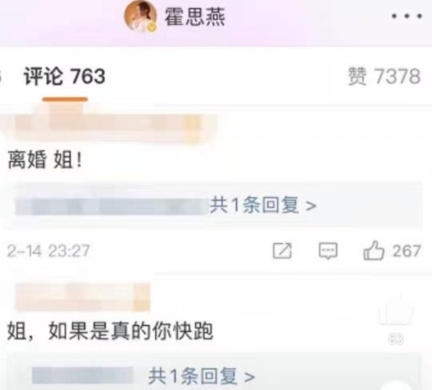Tap the 267 like count on the first comment
Image resolution: width=432 pixels, height=390 pixels.
(x=407, y=251)
